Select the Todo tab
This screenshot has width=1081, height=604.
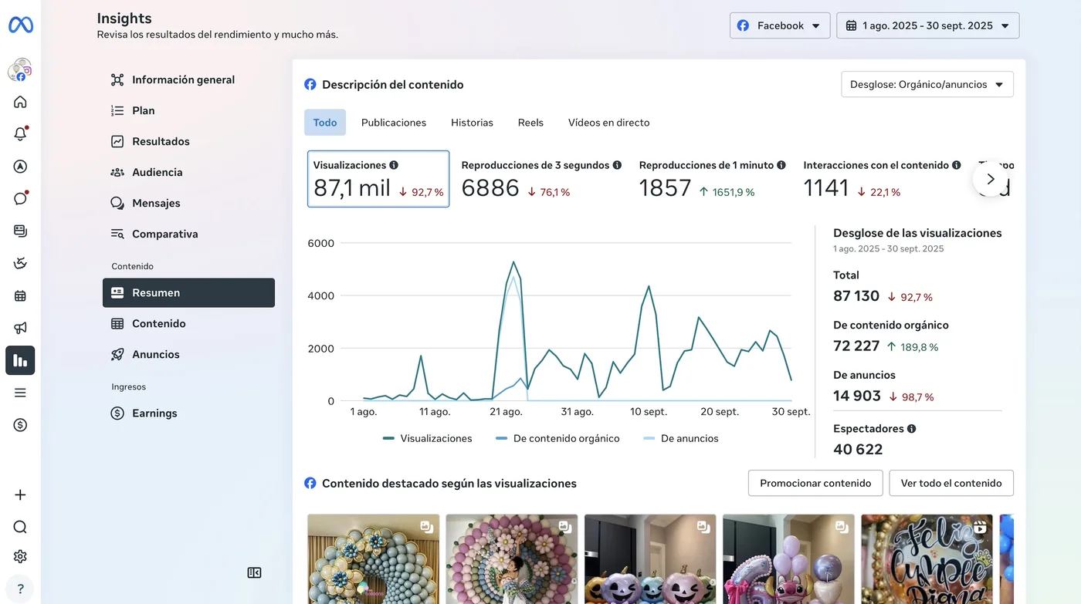325,123
